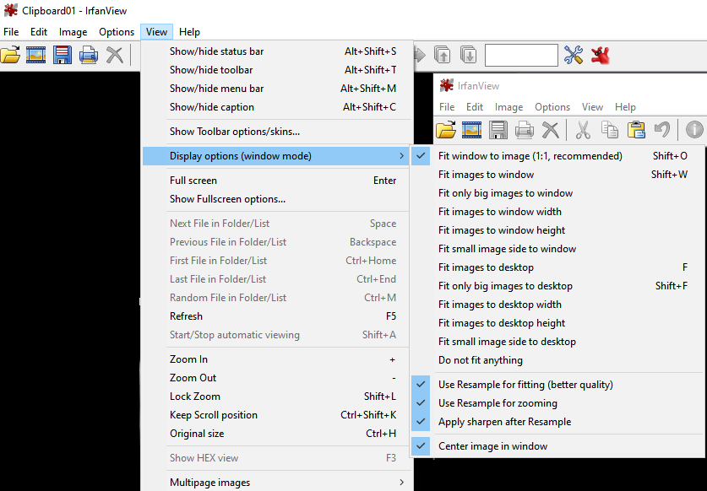Select Fit images to window height

tap(557, 230)
